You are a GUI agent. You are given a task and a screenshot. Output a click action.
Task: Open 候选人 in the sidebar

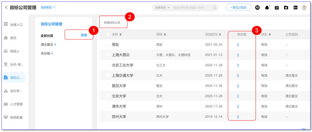pyautogui.click(x=14, y=51)
